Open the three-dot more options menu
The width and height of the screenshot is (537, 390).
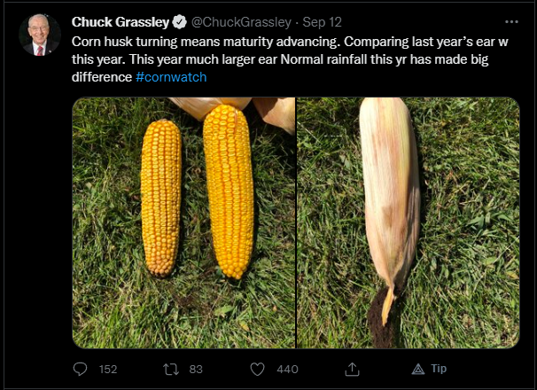pos(510,21)
